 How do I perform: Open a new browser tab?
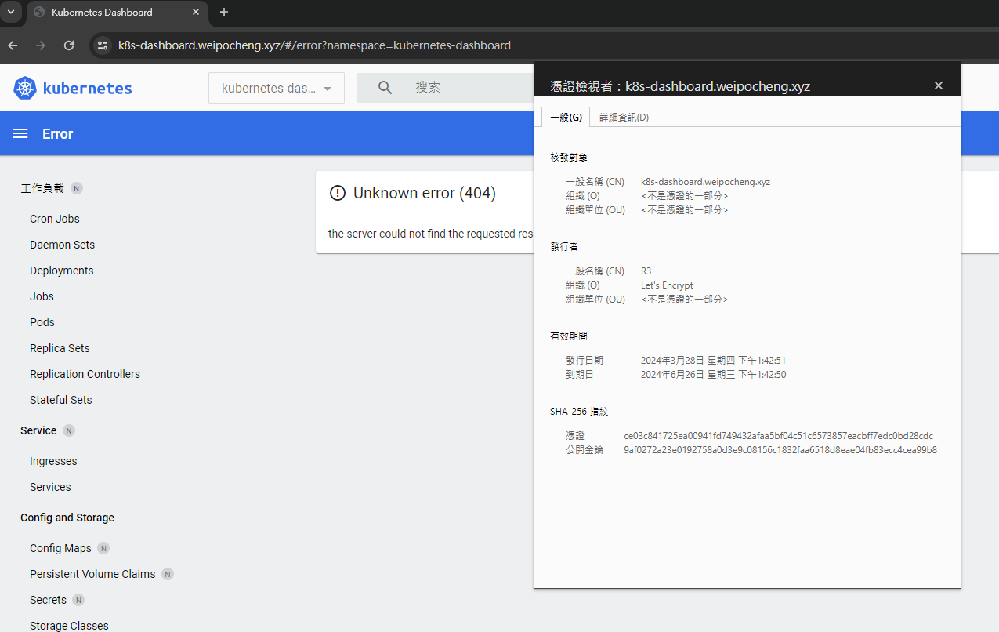point(224,12)
